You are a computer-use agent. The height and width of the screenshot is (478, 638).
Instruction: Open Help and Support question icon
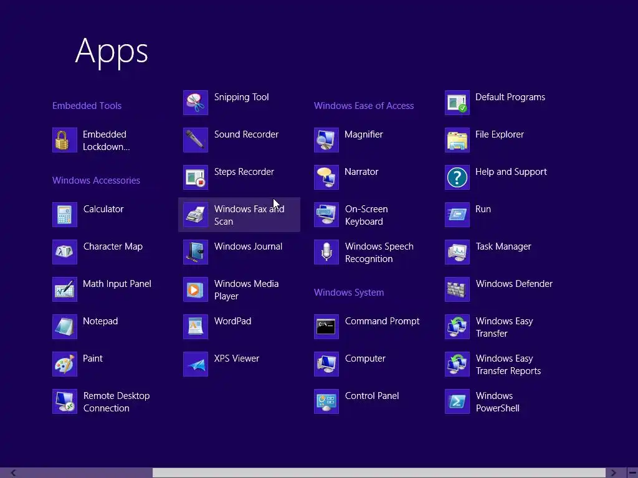(x=457, y=177)
